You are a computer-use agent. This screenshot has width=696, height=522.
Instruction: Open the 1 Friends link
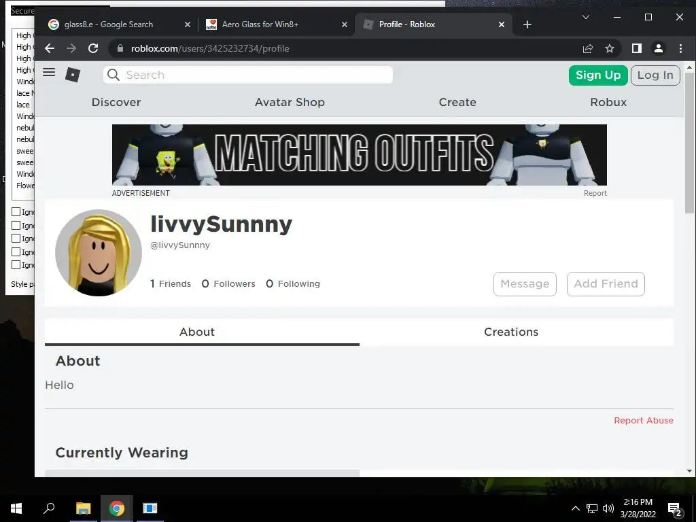tap(171, 283)
